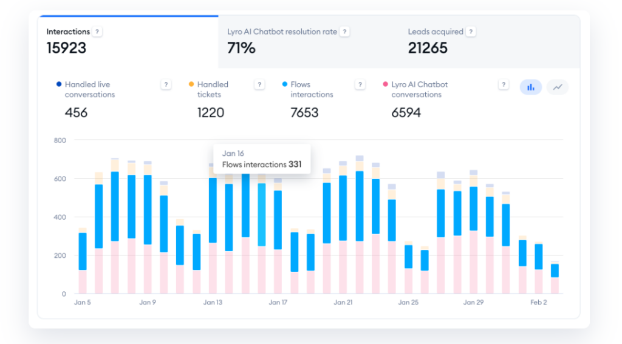Viewport: 622px width, 344px height.
Task: Click help icon next to Interactions
Action: click(97, 32)
